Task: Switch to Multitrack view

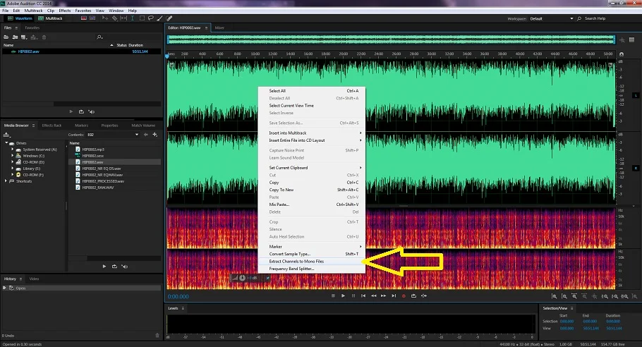Action: 50,18
